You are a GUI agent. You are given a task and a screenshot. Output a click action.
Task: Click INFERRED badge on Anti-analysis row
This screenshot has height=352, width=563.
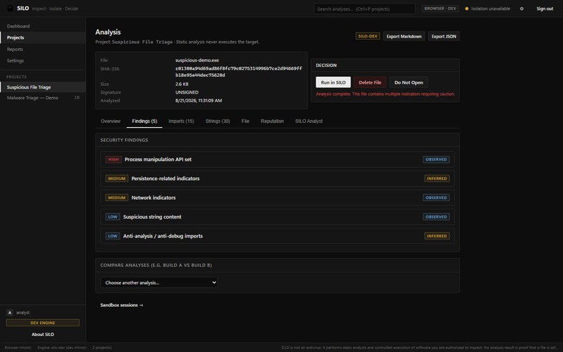click(x=437, y=236)
